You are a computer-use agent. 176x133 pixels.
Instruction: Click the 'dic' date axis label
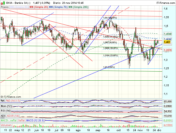tap(159, 130)
